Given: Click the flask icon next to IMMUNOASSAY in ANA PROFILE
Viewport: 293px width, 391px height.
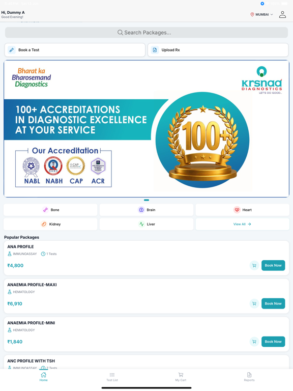Looking at the screenshot, I should pos(10,254).
